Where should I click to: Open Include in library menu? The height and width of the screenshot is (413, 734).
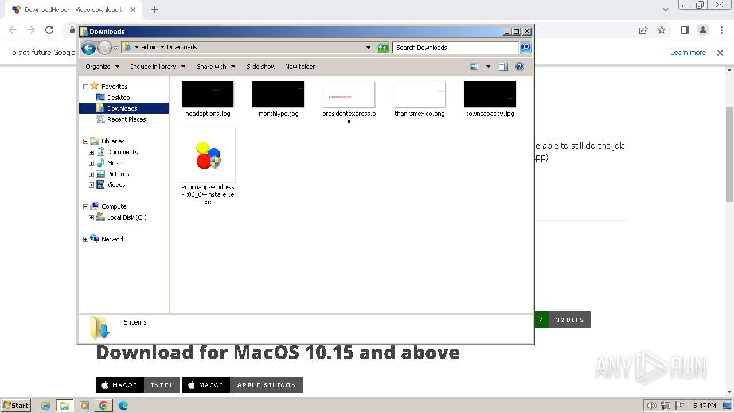coord(158,67)
